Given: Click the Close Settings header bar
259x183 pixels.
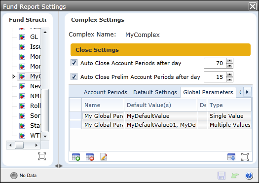Looking at the screenshot, I should coord(160,50).
